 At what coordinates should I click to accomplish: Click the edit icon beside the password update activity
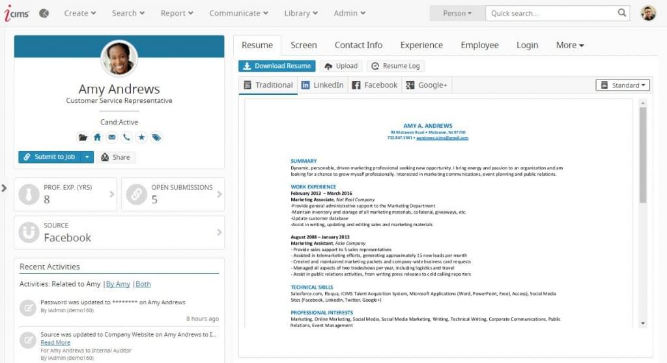(28, 308)
